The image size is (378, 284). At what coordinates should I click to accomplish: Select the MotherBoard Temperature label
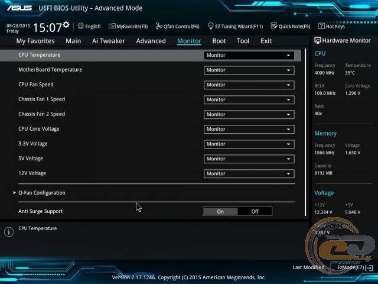coord(50,70)
